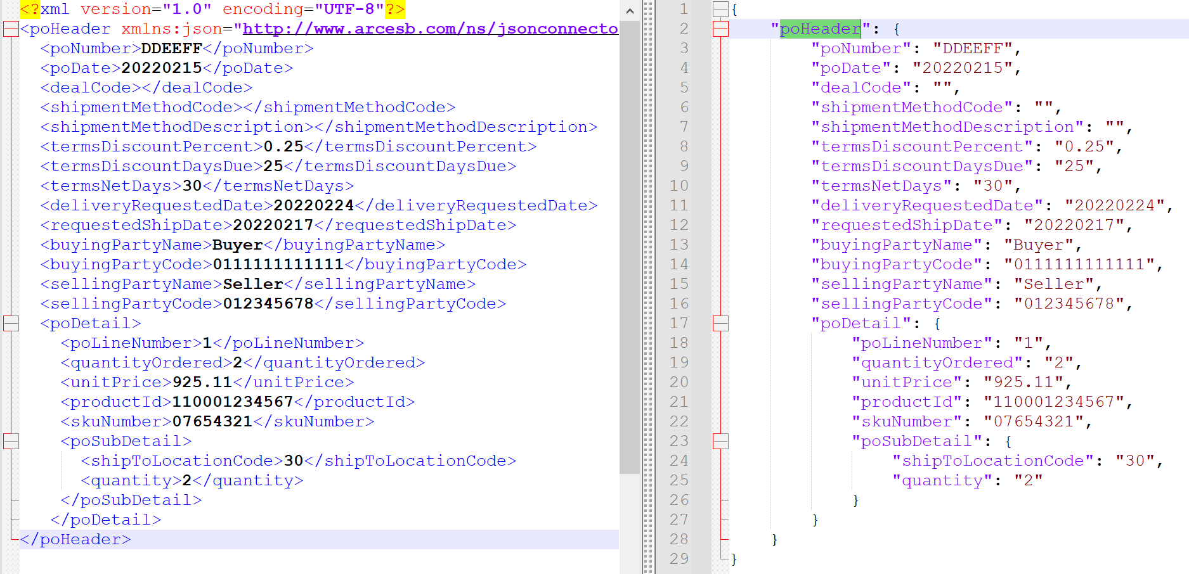Click the "Buyer" value in JSON

tap(1039, 245)
